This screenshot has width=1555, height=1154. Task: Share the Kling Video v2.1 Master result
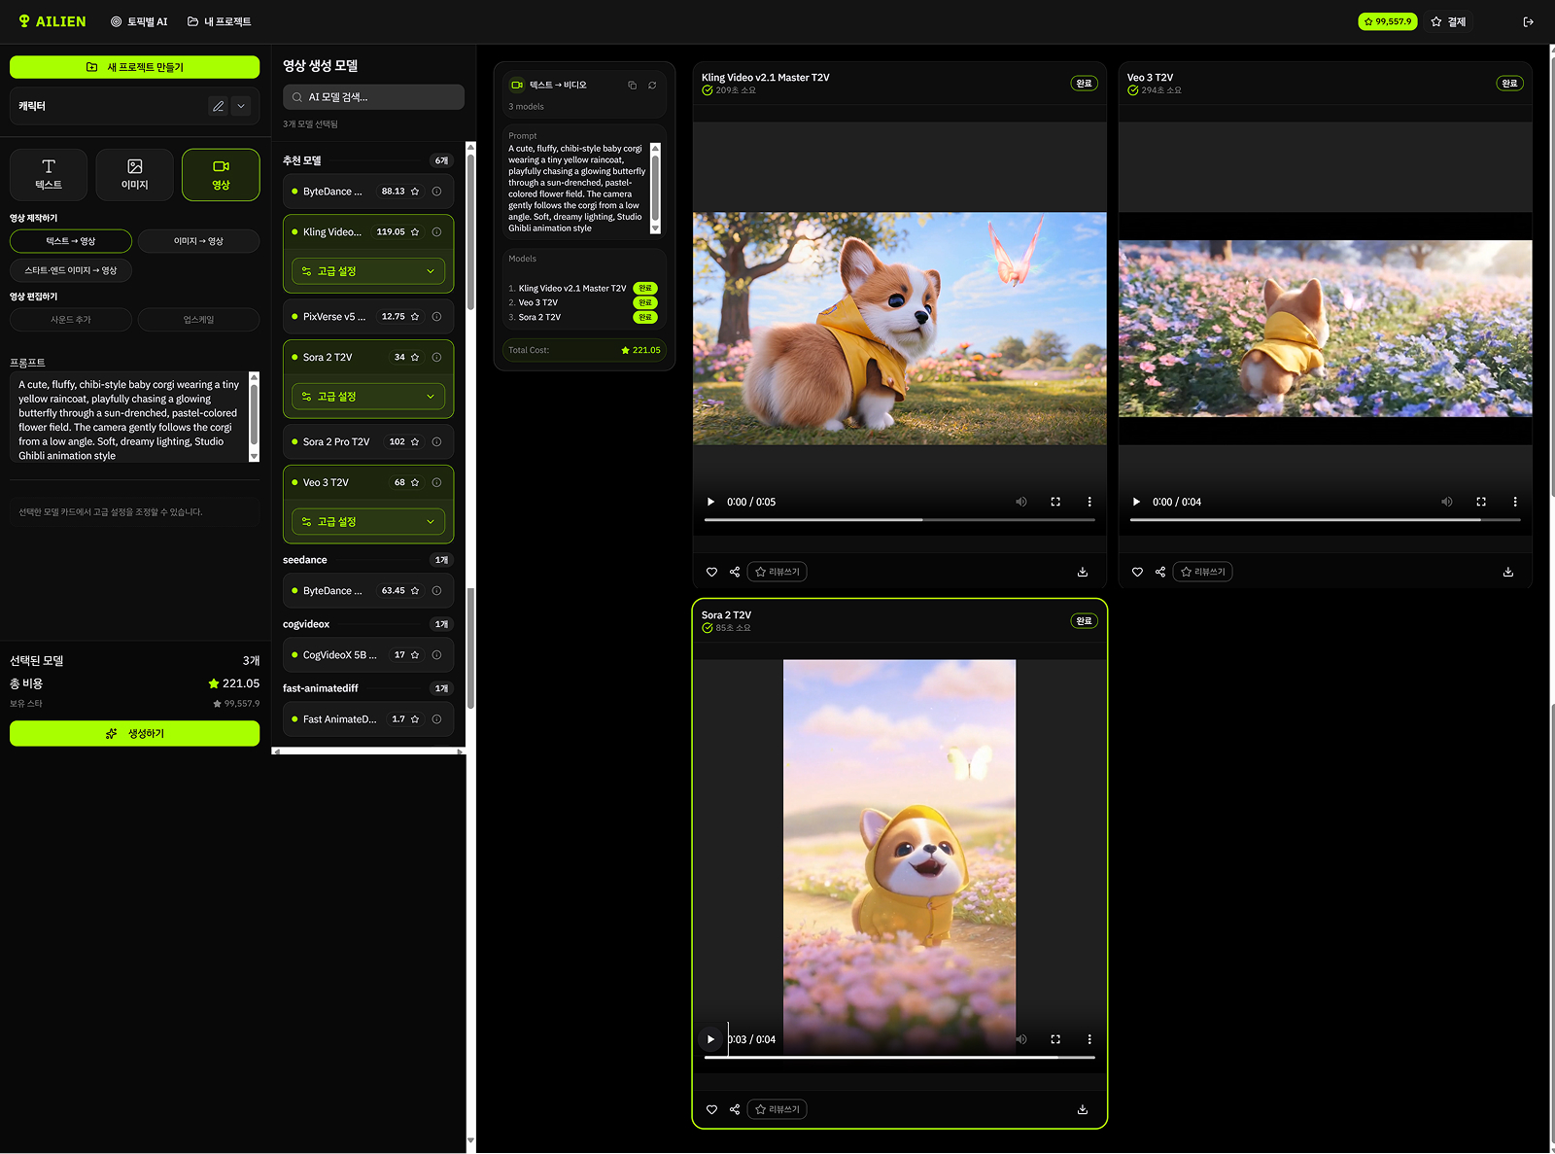[x=735, y=572]
